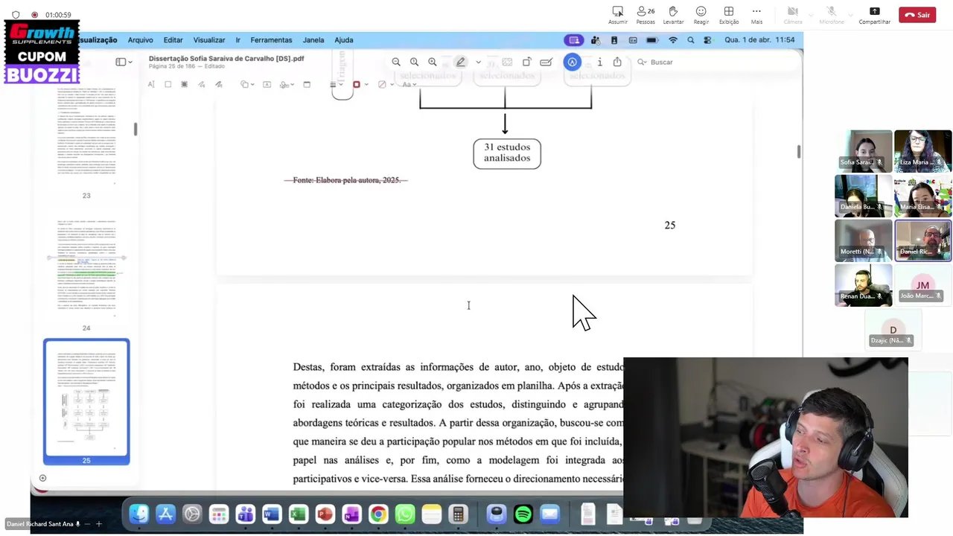953x536 pixels.
Task: Select the rectangular selection markup tool
Action: click(168, 84)
